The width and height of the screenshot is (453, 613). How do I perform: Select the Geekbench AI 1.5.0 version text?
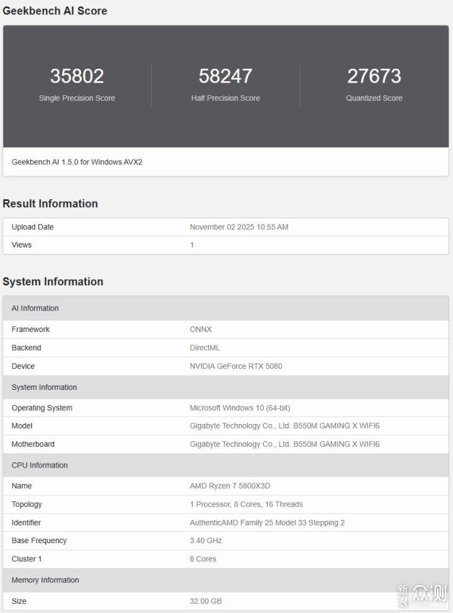(77, 162)
